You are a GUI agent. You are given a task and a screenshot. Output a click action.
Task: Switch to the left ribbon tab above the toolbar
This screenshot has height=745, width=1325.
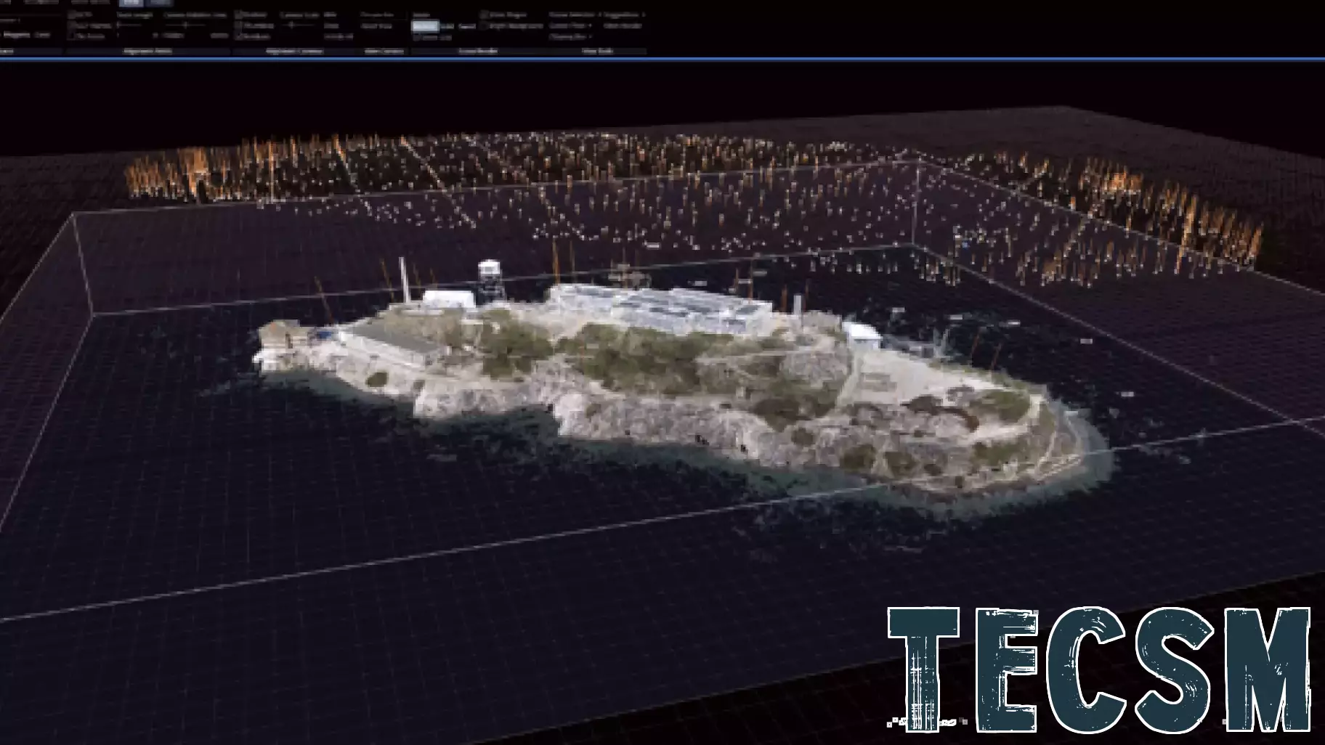[x=129, y=4]
